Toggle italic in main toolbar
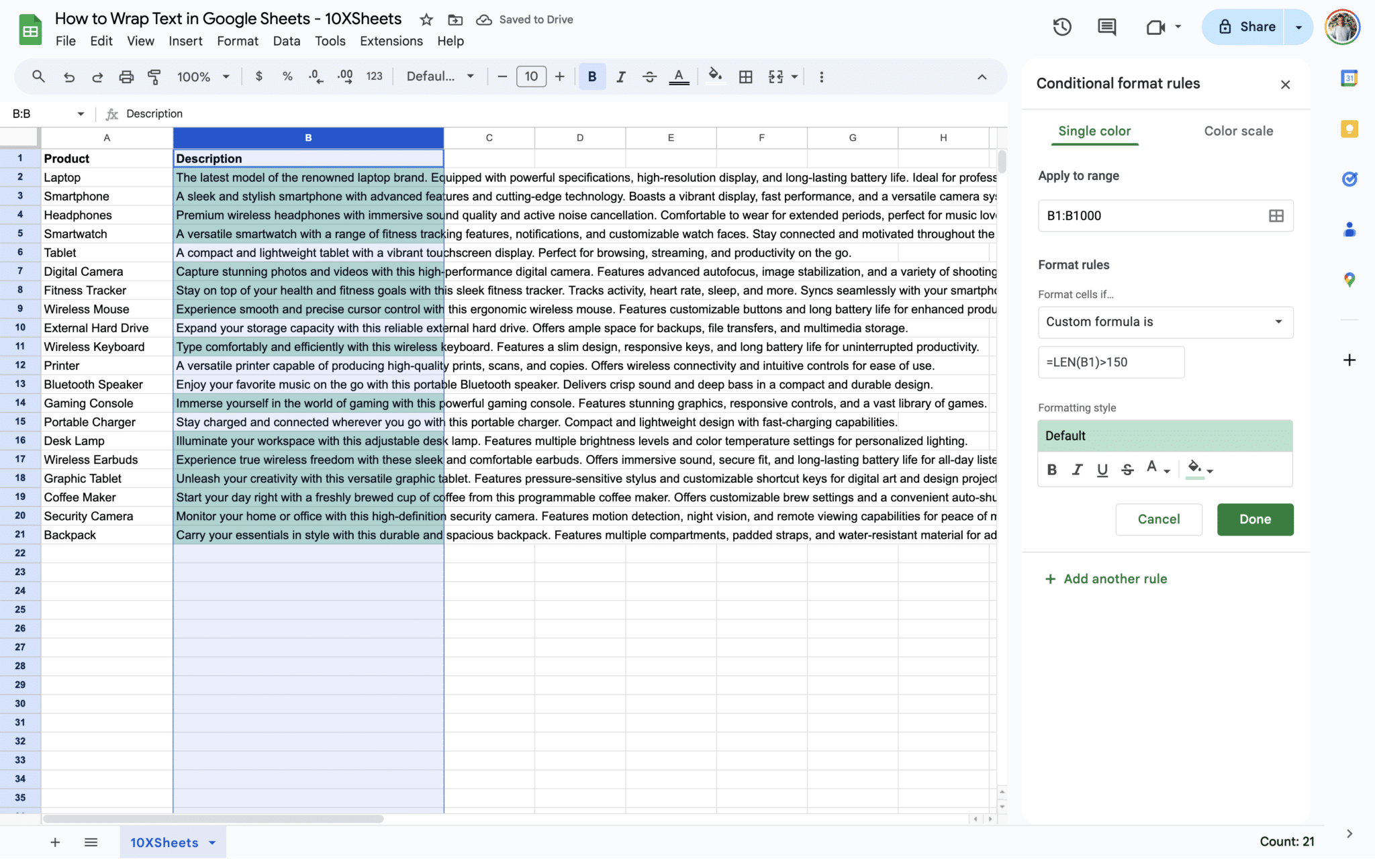 [x=620, y=77]
